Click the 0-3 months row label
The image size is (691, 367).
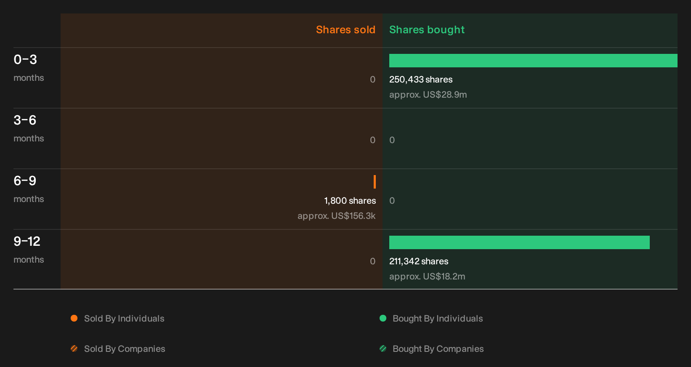[29, 68]
